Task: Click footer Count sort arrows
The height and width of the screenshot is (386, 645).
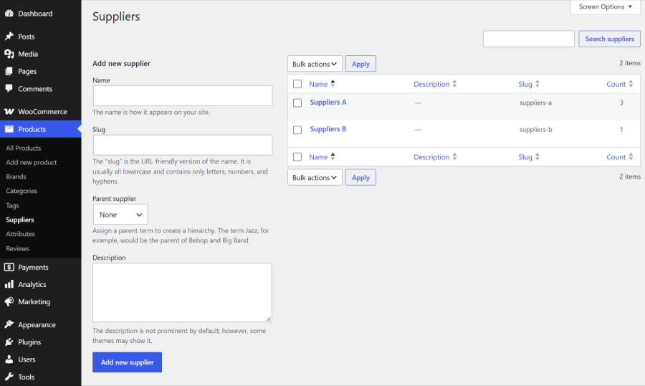Action: [x=631, y=156]
